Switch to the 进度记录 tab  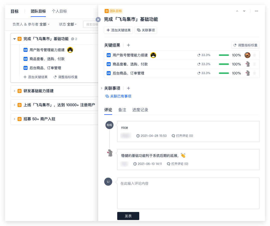(140, 110)
